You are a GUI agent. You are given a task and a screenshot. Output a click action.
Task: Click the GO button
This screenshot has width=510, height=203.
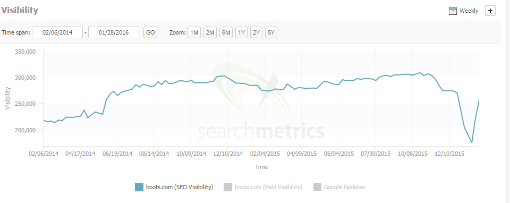pyautogui.click(x=150, y=32)
